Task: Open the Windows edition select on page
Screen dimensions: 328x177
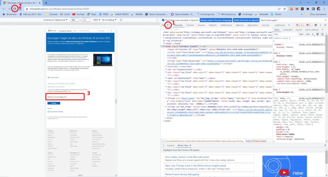Action: click(64, 97)
